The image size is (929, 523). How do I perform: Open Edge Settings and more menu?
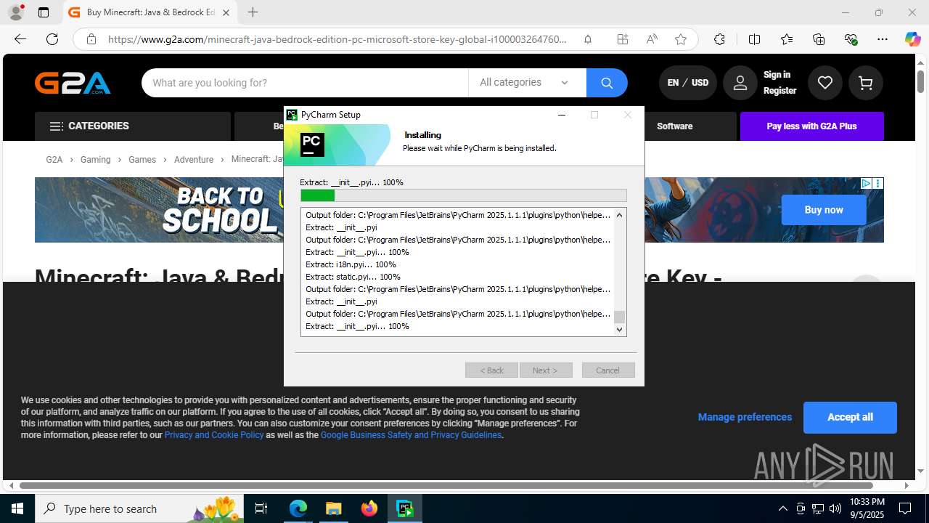pos(883,39)
